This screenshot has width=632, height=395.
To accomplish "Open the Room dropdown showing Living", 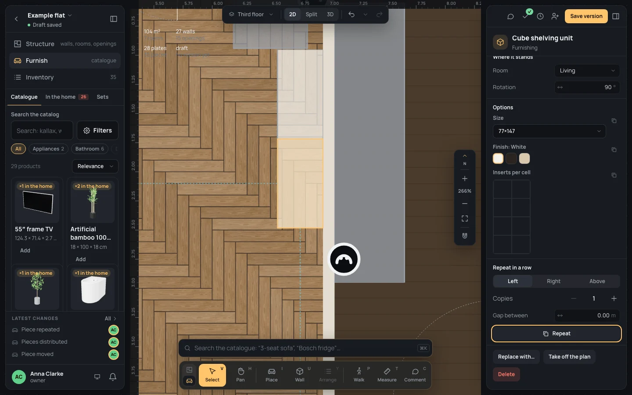I will pyautogui.click(x=587, y=71).
